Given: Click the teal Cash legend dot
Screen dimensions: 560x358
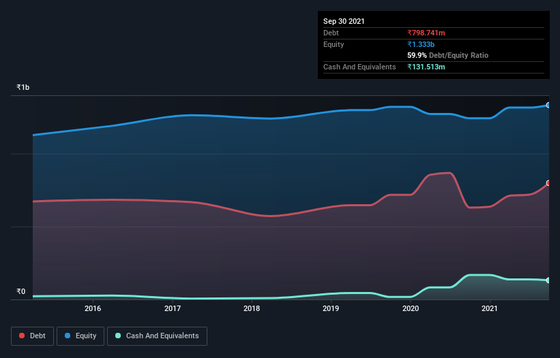Looking at the screenshot, I should pos(118,336).
